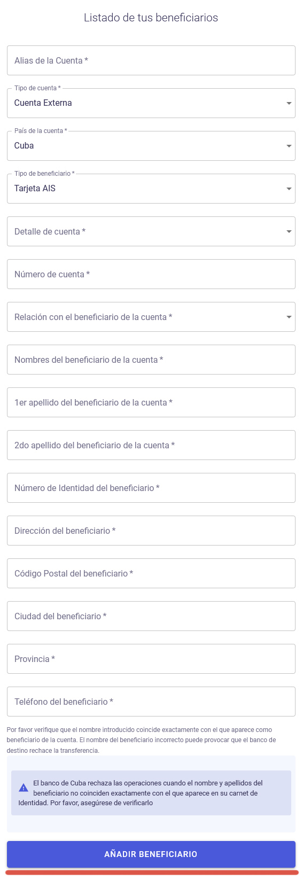This screenshot has height=880, width=303.
Task: Click the Teléfono del beneficiario field
Action: pos(151,702)
